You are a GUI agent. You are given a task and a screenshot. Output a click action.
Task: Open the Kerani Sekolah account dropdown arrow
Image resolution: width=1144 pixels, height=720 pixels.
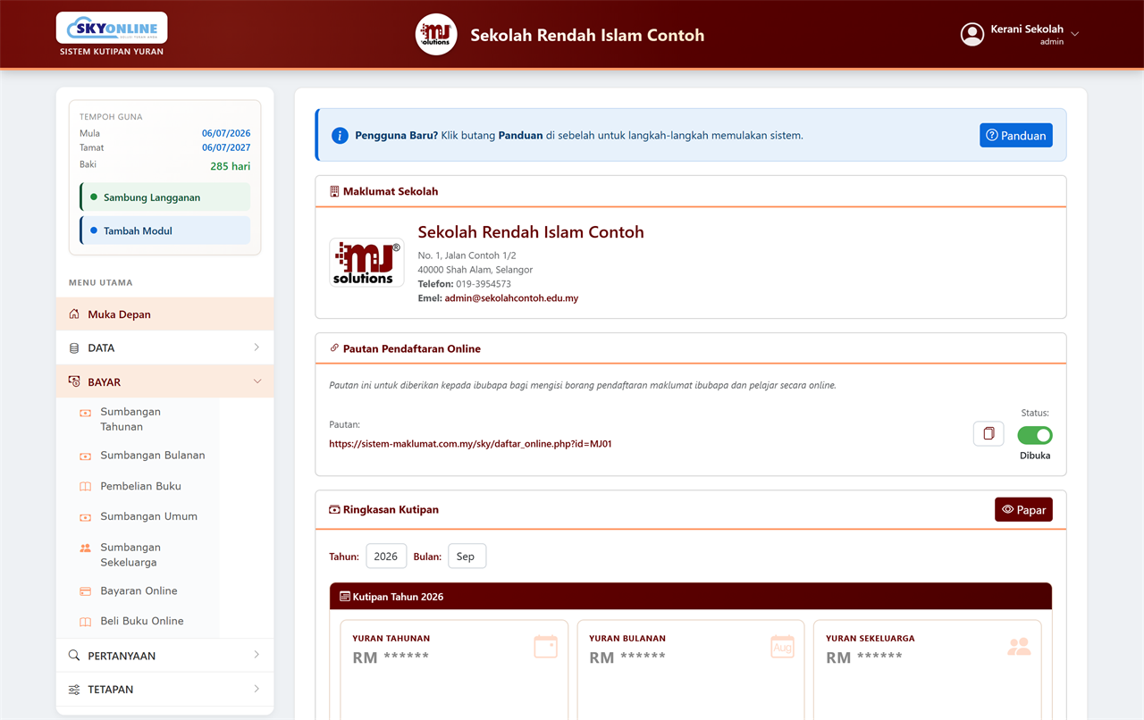click(1075, 35)
